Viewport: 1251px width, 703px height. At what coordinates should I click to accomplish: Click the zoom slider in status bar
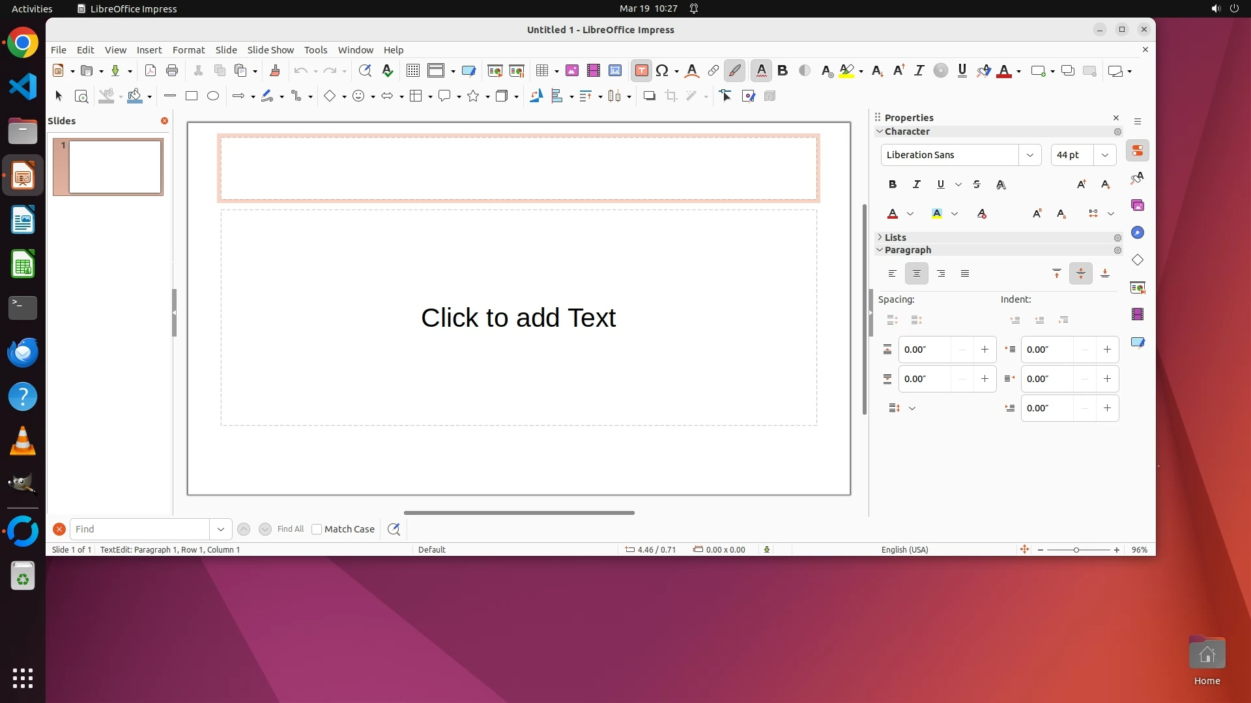pyautogui.click(x=1076, y=550)
